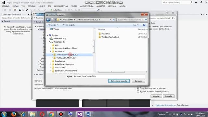Click Cancelar in the Nuevo proyecto dialog
The image size is (208, 117).
(x=169, y=96)
